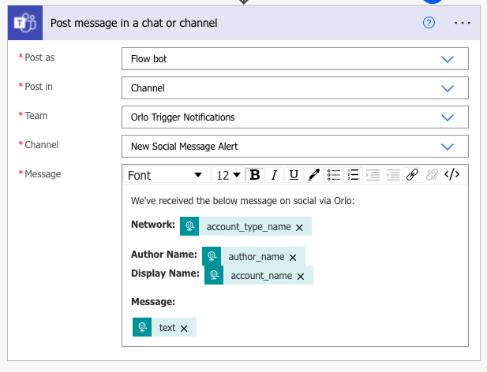Open the help icon in action header
487x372 pixels.
[429, 23]
